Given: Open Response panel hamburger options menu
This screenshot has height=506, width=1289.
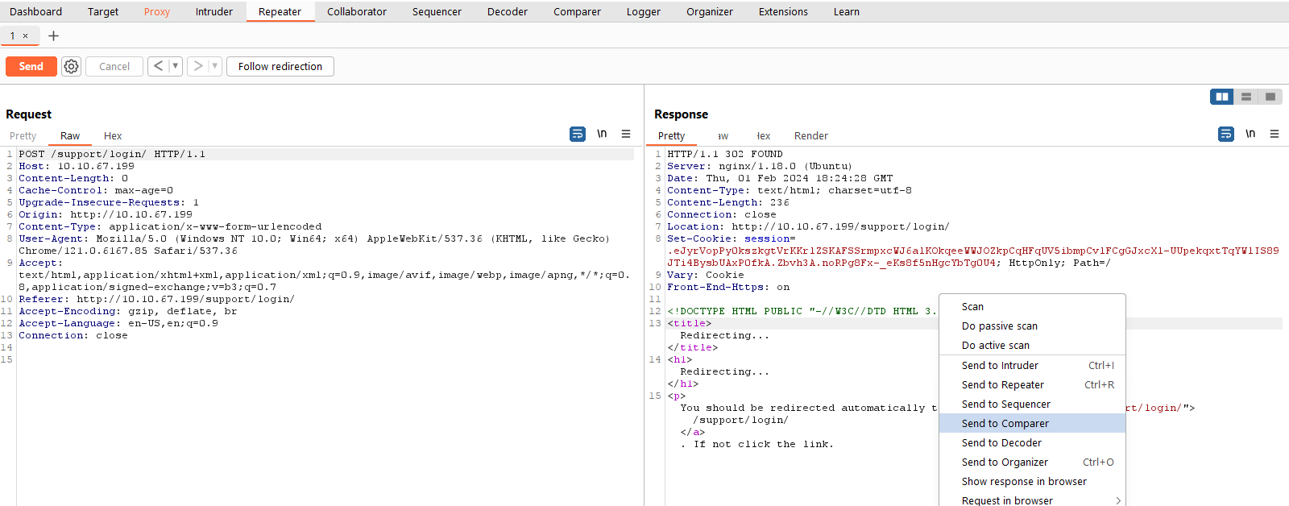Looking at the screenshot, I should (x=1274, y=134).
